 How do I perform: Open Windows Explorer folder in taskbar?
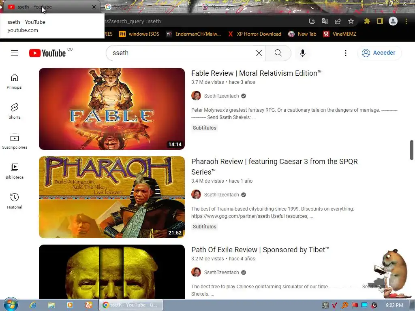[51, 305]
